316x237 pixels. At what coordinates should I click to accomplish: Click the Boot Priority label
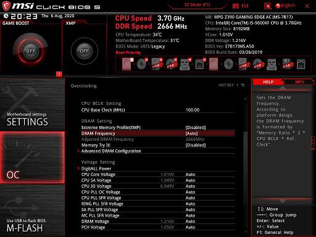(128, 52)
